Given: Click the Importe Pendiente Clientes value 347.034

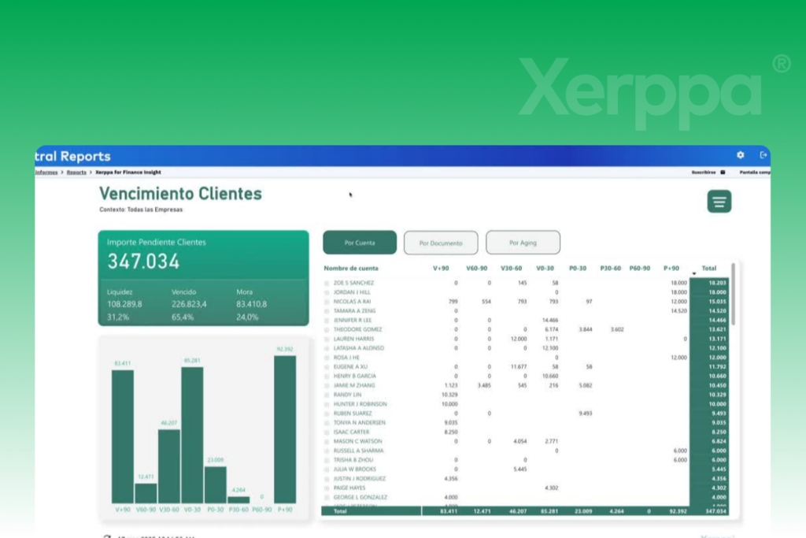Looking at the screenshot, I should coord(143,262).
